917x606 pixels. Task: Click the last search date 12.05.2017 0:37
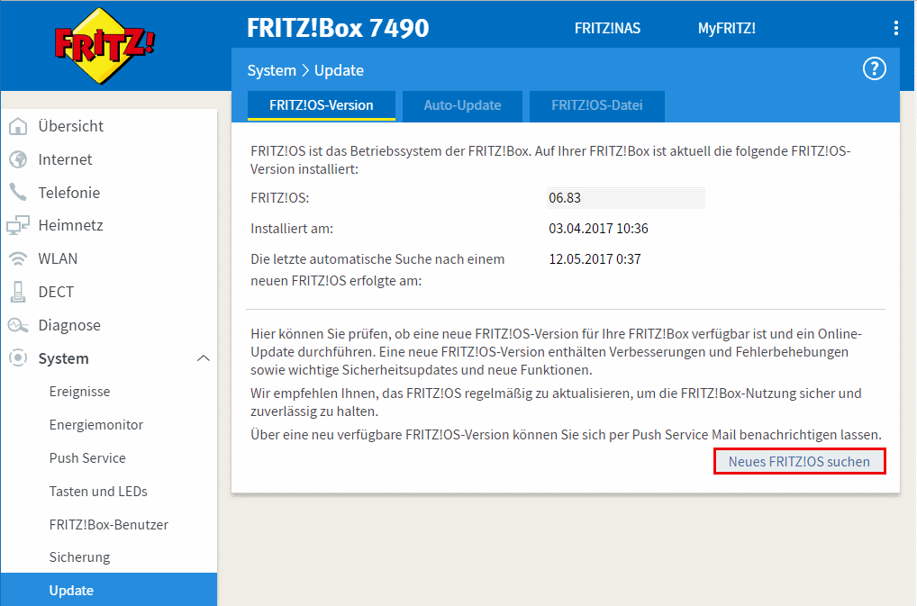(595, 259)
